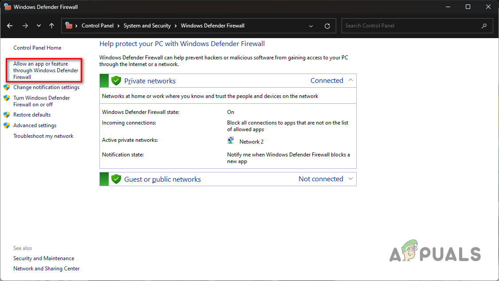Refresh the current Control Panel page
This screenshot has width=499, height=281.
pos(327,25)
